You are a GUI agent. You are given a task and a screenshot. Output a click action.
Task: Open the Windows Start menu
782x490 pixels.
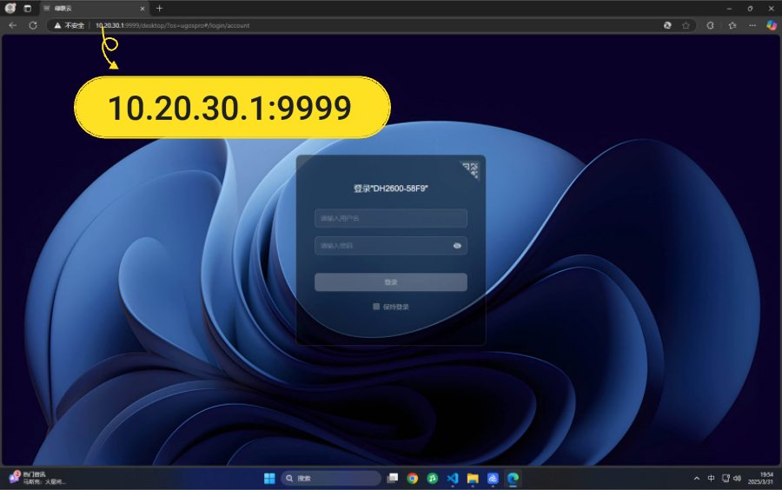(x=269, y=479)
